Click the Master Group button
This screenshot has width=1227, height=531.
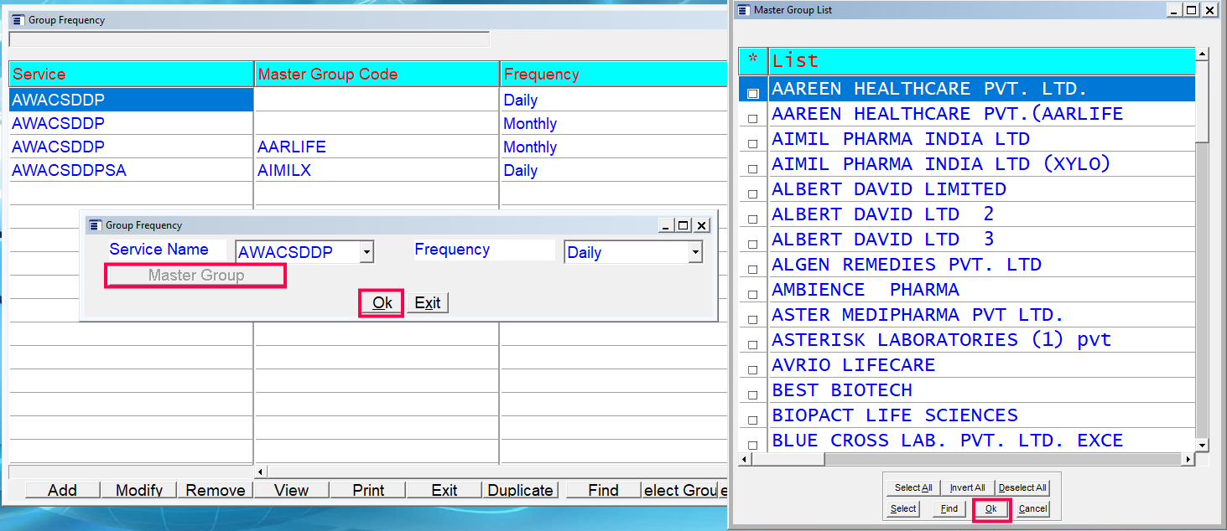click(x=195, y=276)
